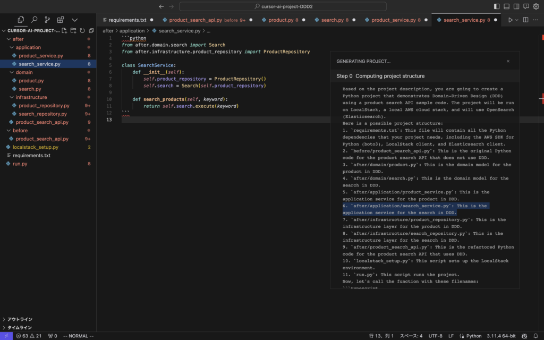Collapse all folders in explorer
Screen dimensions: 544x340
[x=91, y=30]
